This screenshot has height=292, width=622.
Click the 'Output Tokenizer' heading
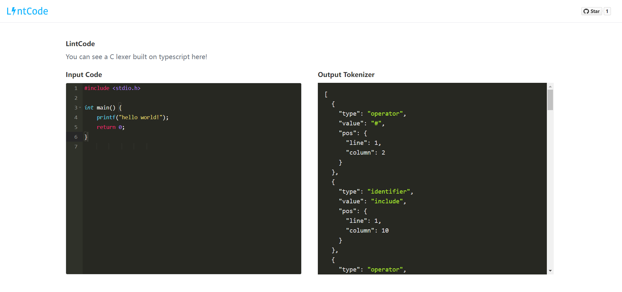346,75
